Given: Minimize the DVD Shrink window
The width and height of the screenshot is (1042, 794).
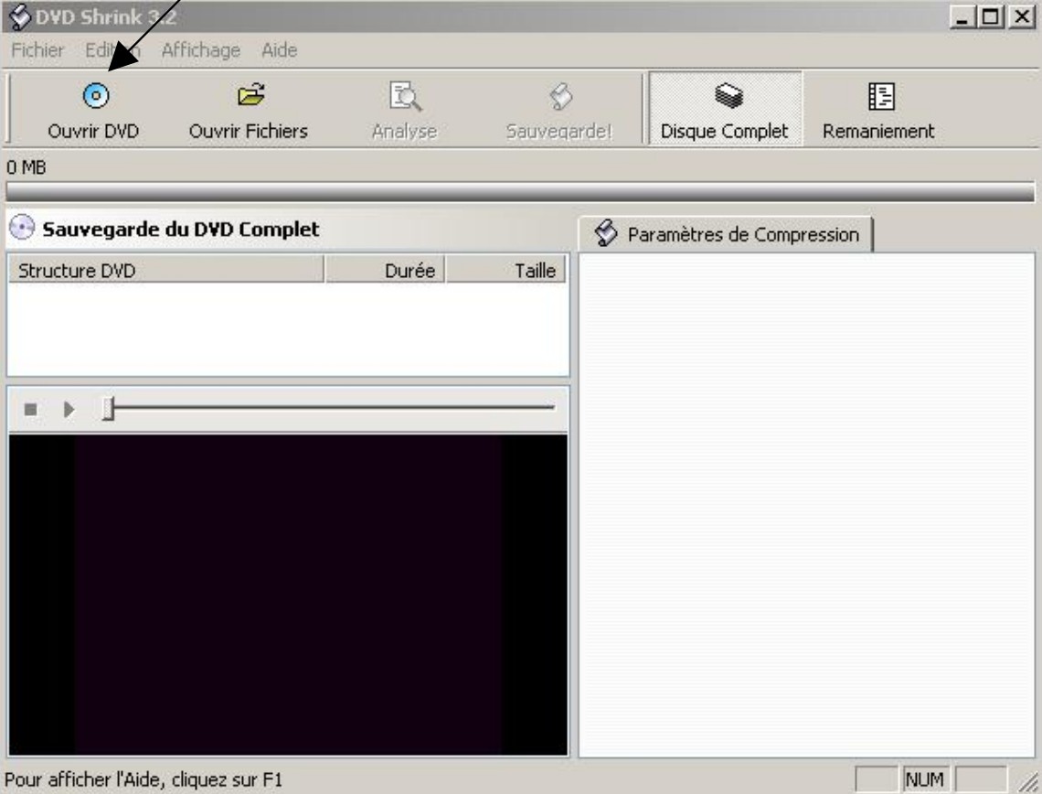Looking at the screenshot, I should click(962, 16).
